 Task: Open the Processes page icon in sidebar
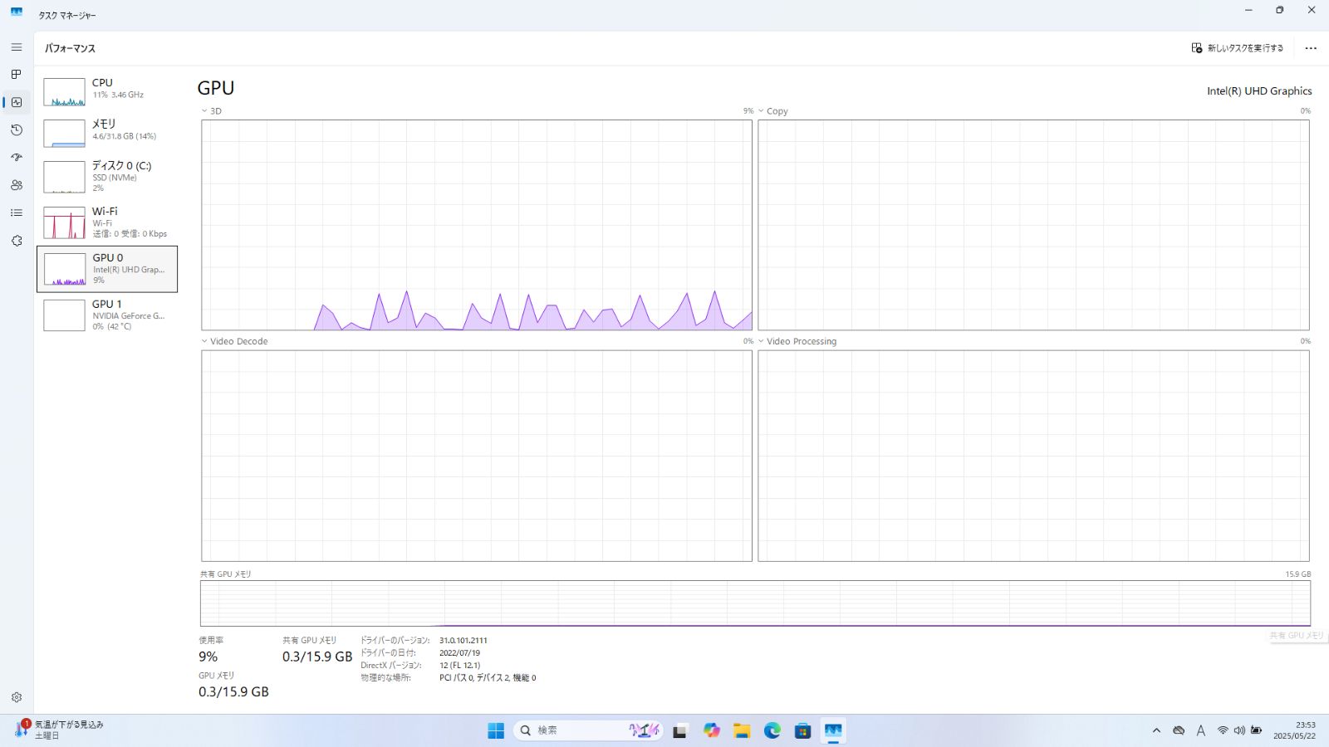tap(16, 75)
